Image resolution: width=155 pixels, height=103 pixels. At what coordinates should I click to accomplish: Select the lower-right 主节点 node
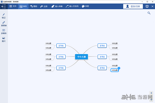pos(102,68)
